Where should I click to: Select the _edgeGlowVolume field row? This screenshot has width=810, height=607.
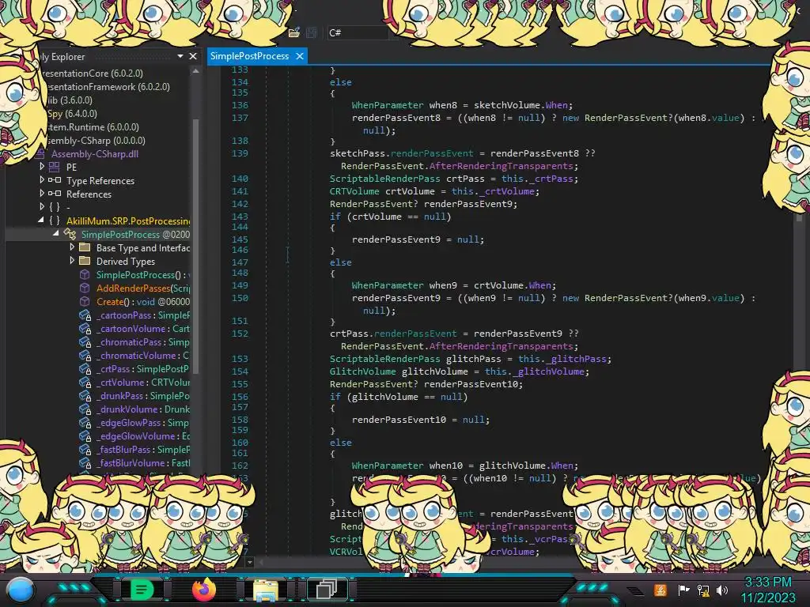(134, 436)
